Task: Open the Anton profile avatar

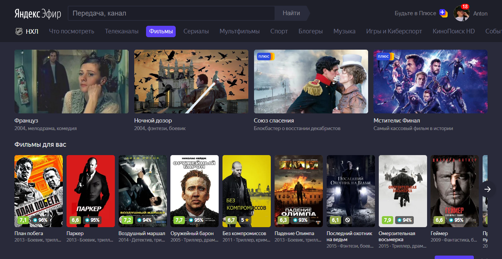Action: (x=461, y=13)
